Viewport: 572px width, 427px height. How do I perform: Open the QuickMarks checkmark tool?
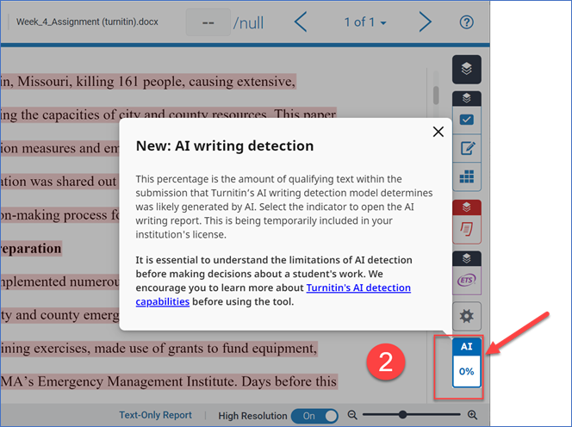(x=467, y=120)
